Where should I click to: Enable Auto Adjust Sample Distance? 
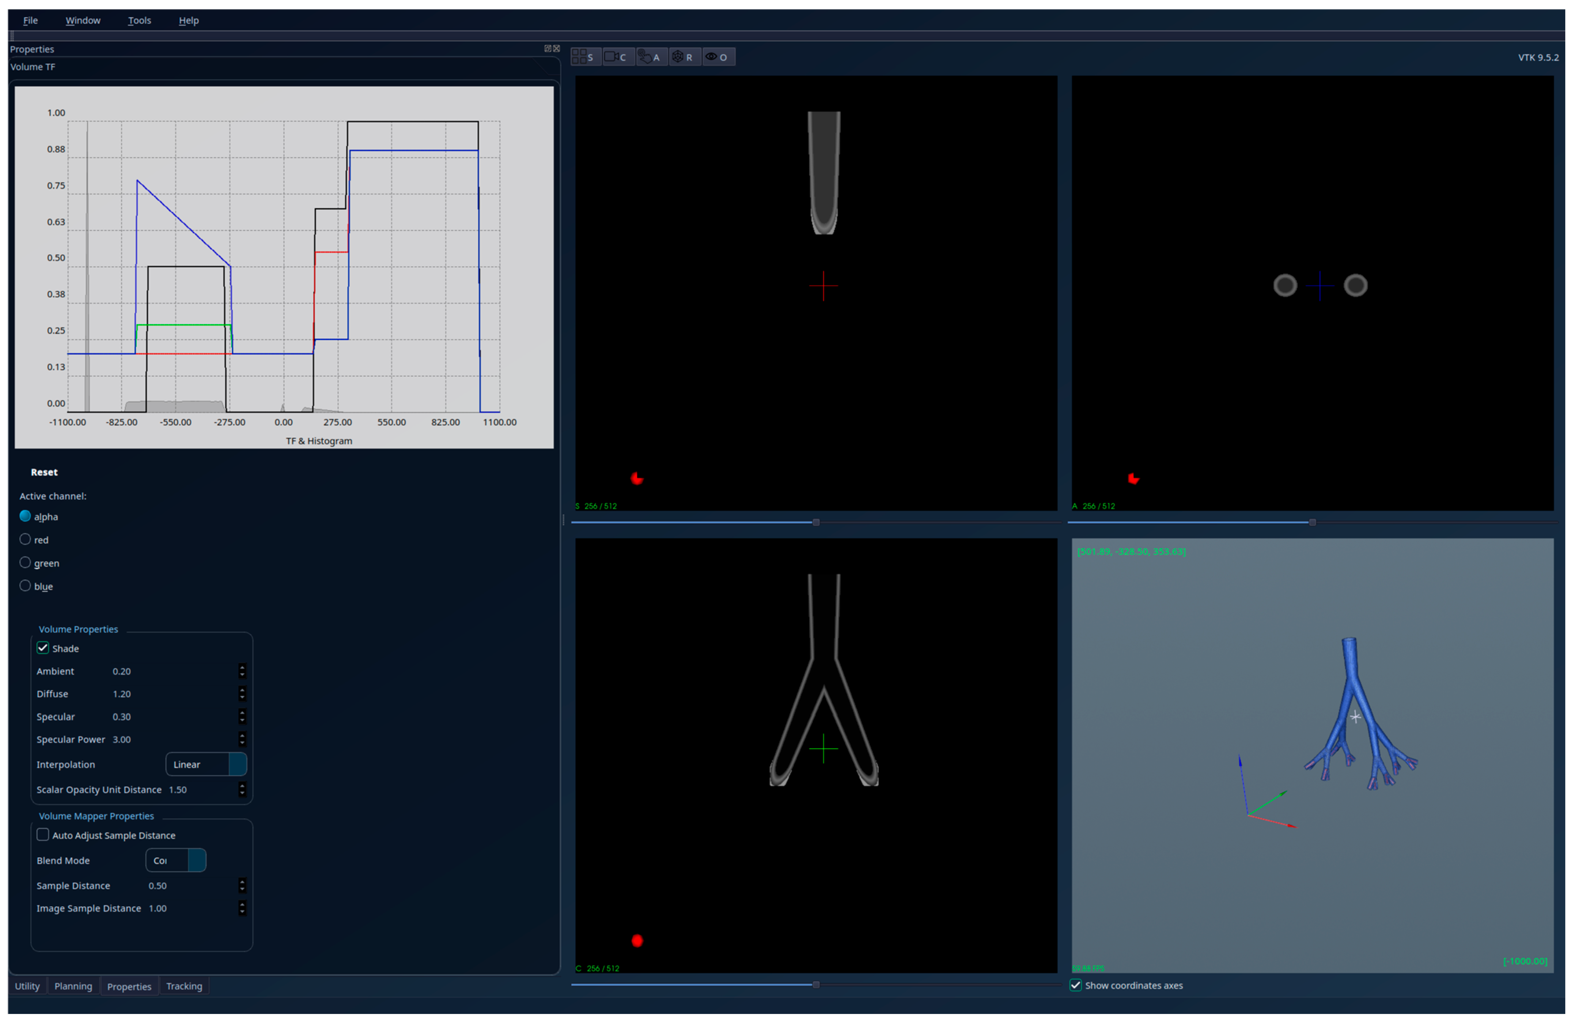point(43,835)
